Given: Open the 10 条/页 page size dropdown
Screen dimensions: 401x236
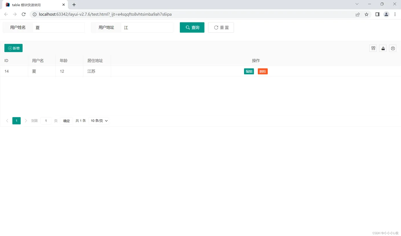Looking at the screenshot, I should [x=99, y=121].
